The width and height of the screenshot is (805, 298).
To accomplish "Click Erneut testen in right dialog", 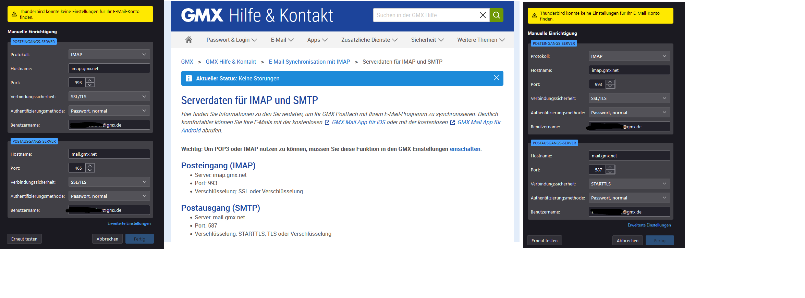I will pos(545,241).
